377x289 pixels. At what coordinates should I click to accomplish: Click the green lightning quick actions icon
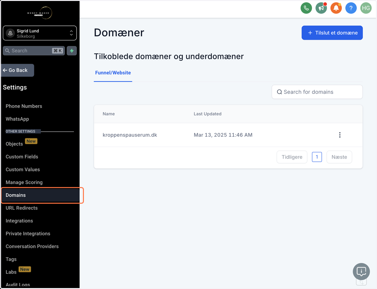coord(72,51)
